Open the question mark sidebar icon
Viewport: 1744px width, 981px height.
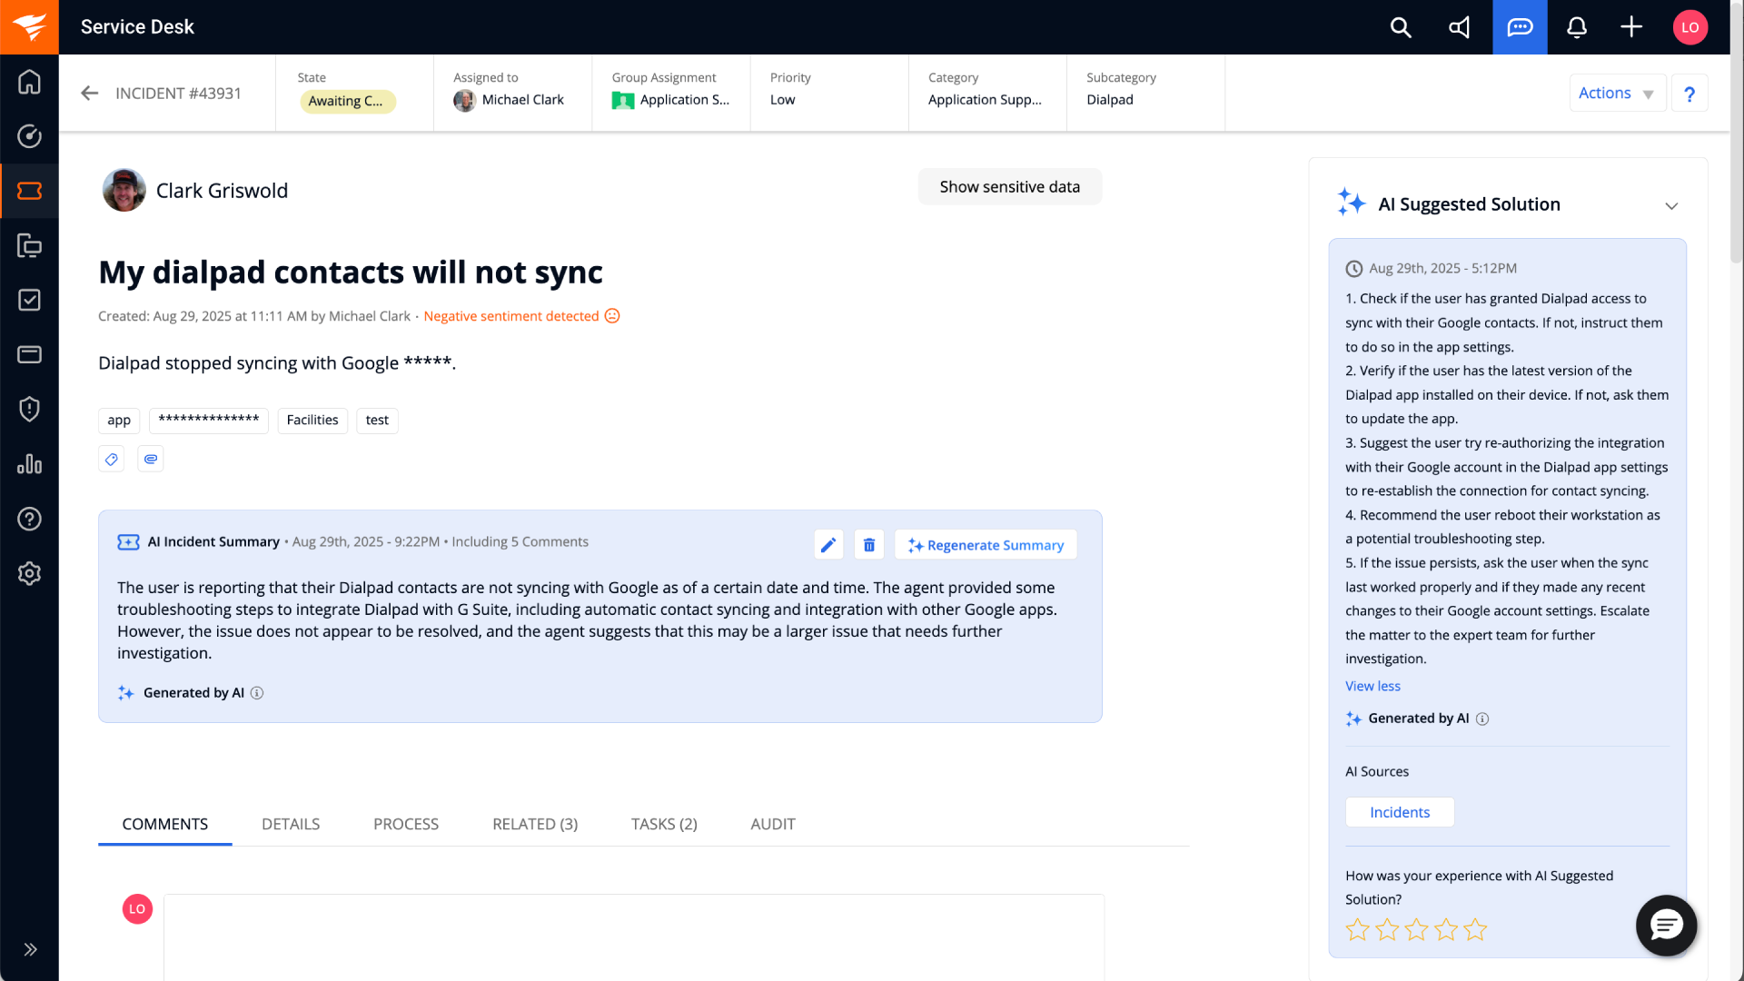point(29,519)
